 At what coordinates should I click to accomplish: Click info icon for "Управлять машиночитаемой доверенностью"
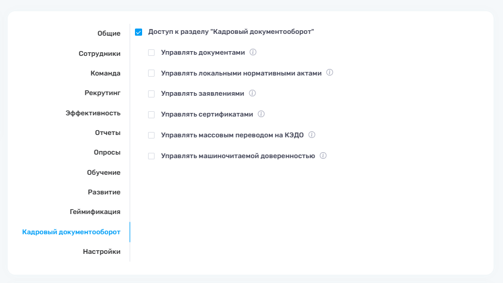tap(323, 156)
